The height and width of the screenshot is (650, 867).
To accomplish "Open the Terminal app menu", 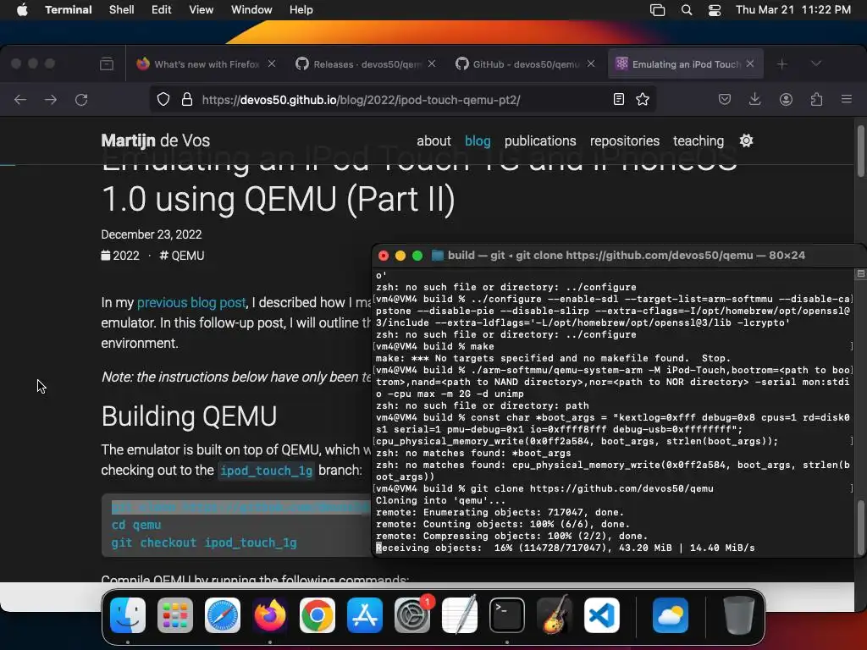I will pos(69,9).
